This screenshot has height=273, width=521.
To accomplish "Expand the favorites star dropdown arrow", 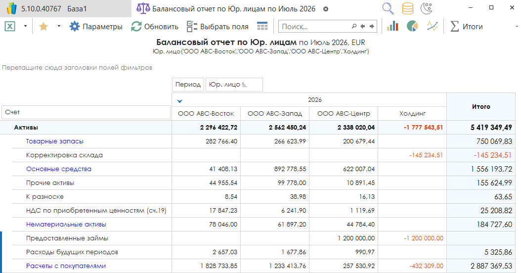I will pos(59,27).
